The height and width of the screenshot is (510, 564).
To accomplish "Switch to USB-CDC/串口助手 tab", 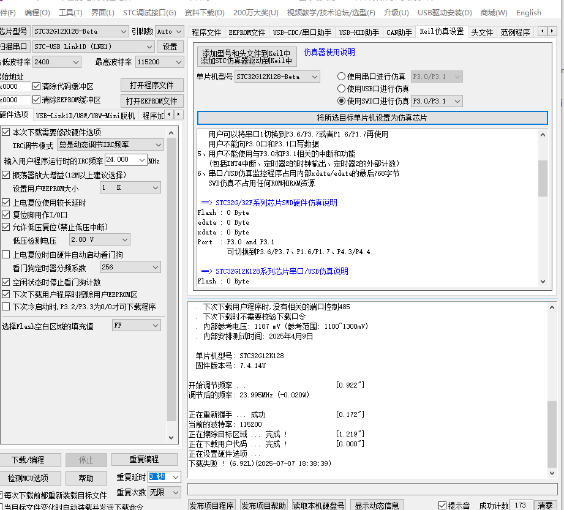I will click(302, 32).
